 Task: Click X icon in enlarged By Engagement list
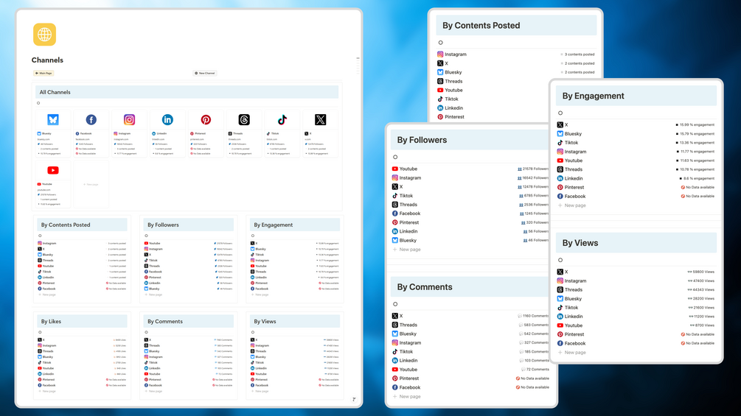(560, 125)
